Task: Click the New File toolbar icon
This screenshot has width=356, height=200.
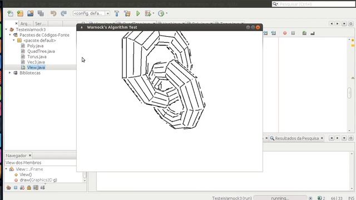Action: 11,13
